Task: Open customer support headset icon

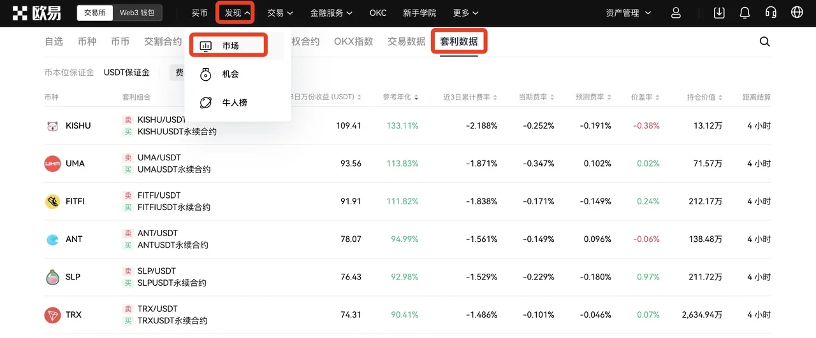Action: click(770, 13)
